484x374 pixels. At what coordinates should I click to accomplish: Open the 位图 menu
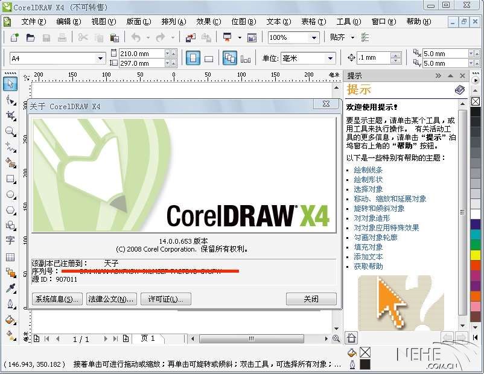pos(244,22)
